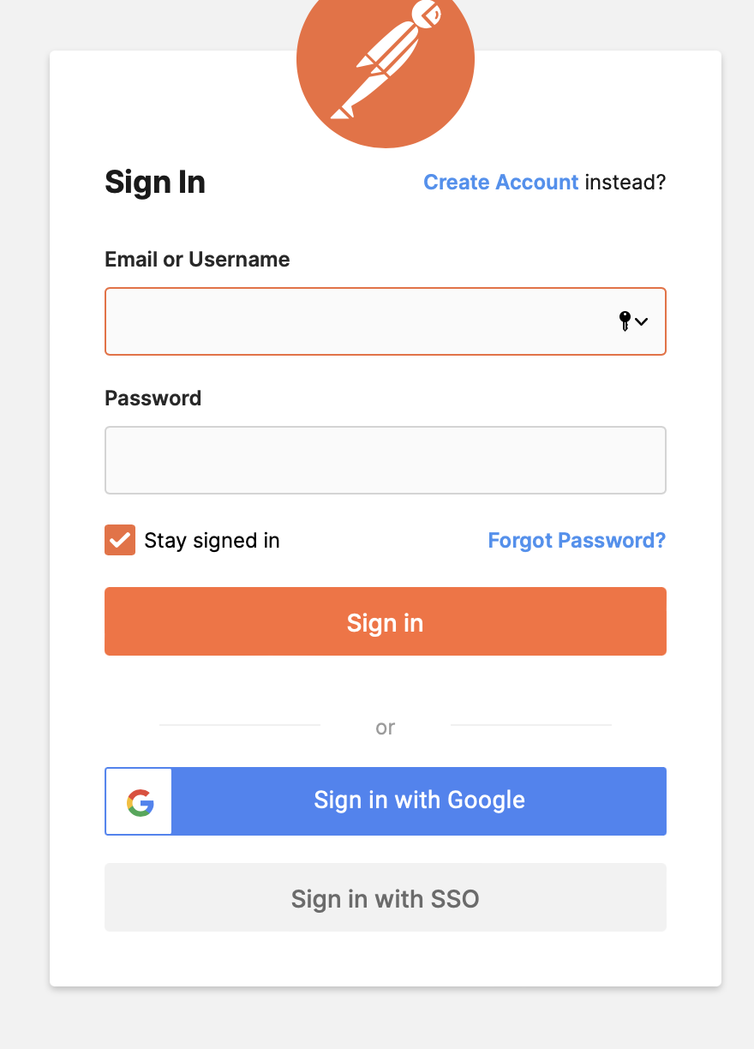Click the divider line left of "or"

click(240, 725)
